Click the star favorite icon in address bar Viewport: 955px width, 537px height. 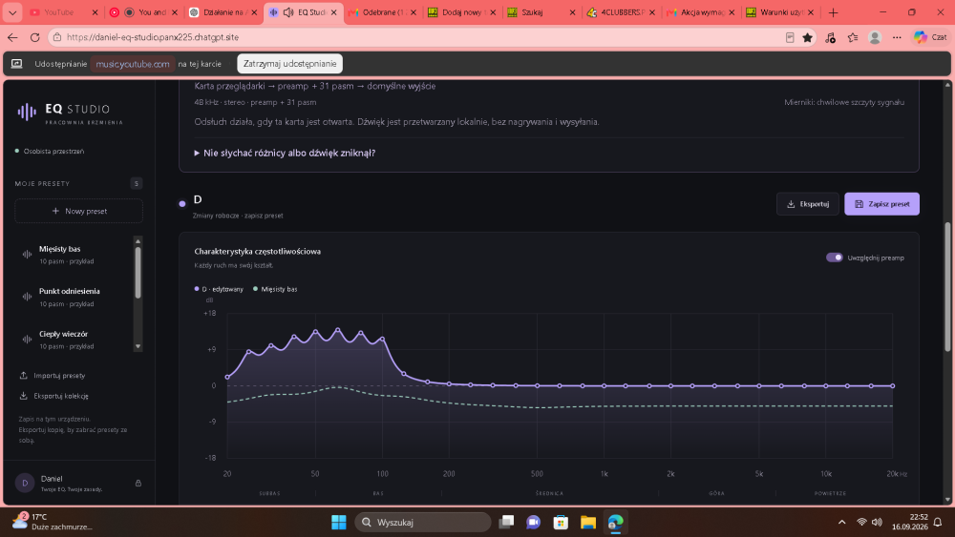tap(808, 37)
